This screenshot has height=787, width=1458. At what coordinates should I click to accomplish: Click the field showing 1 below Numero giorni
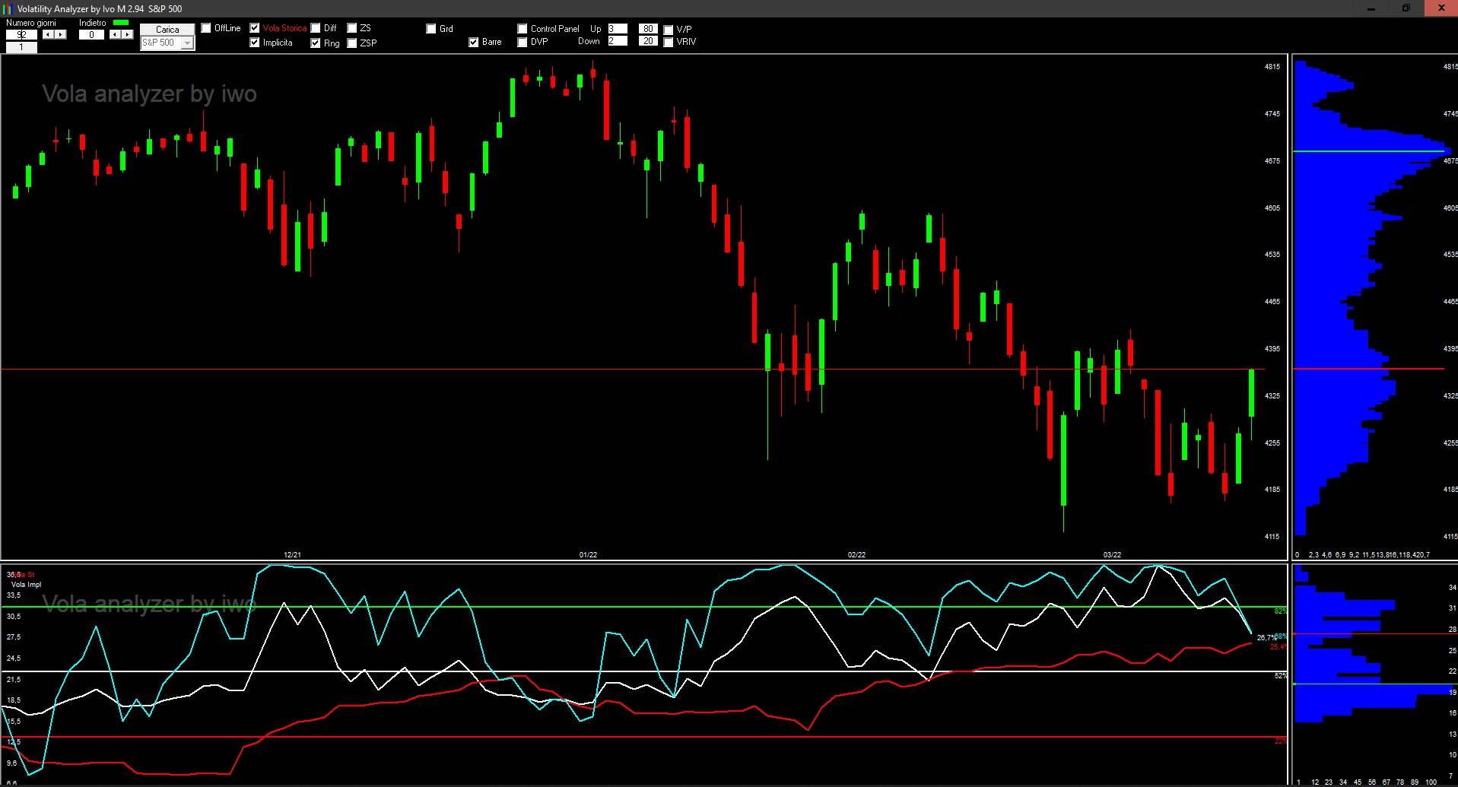(x=21, y=47)
